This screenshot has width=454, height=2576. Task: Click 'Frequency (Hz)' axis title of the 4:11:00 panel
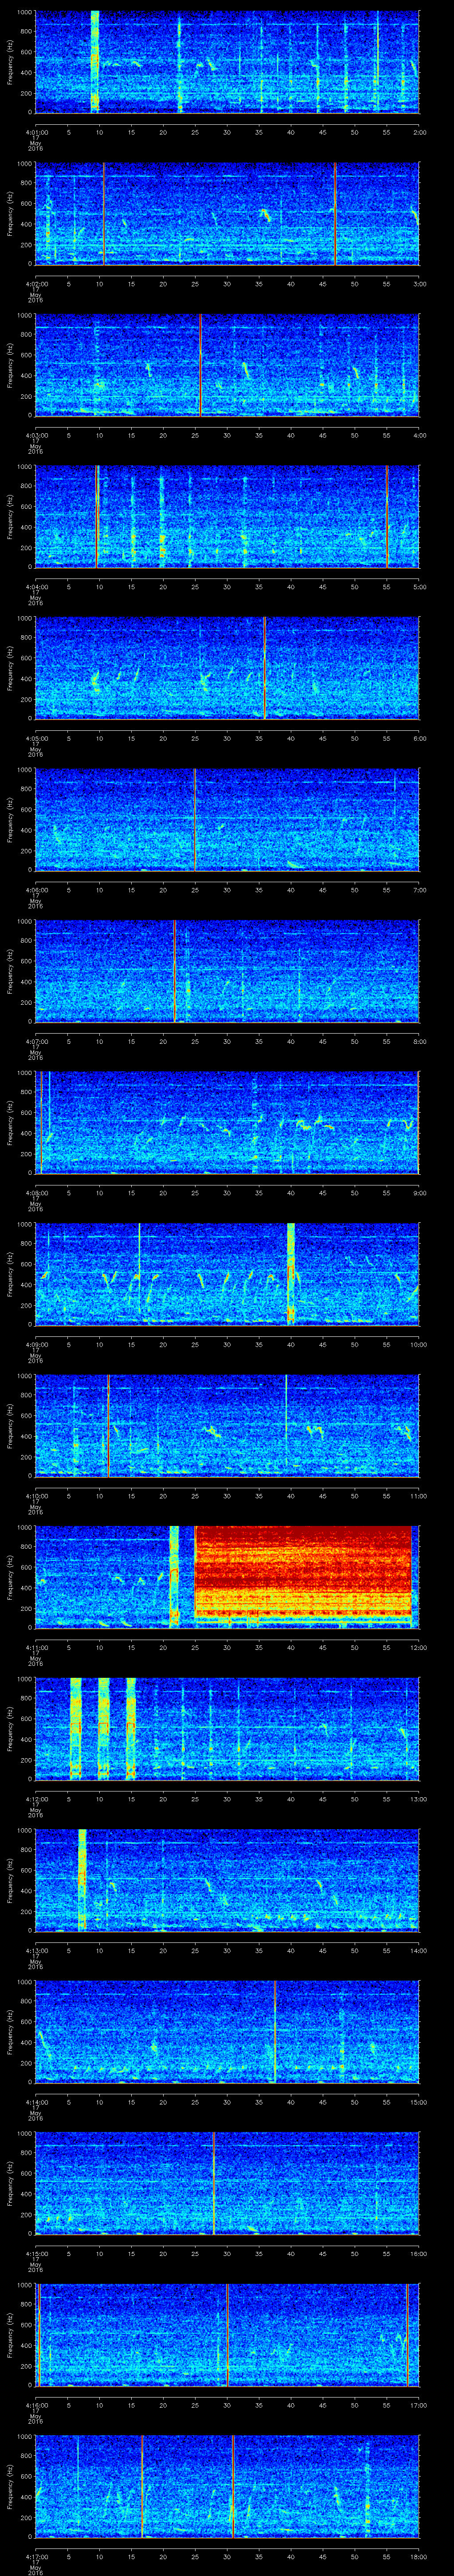(10, 1577)
